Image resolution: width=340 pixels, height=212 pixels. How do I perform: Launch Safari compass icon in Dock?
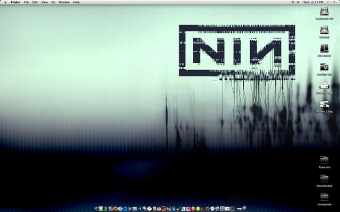[x=121, y=209]
